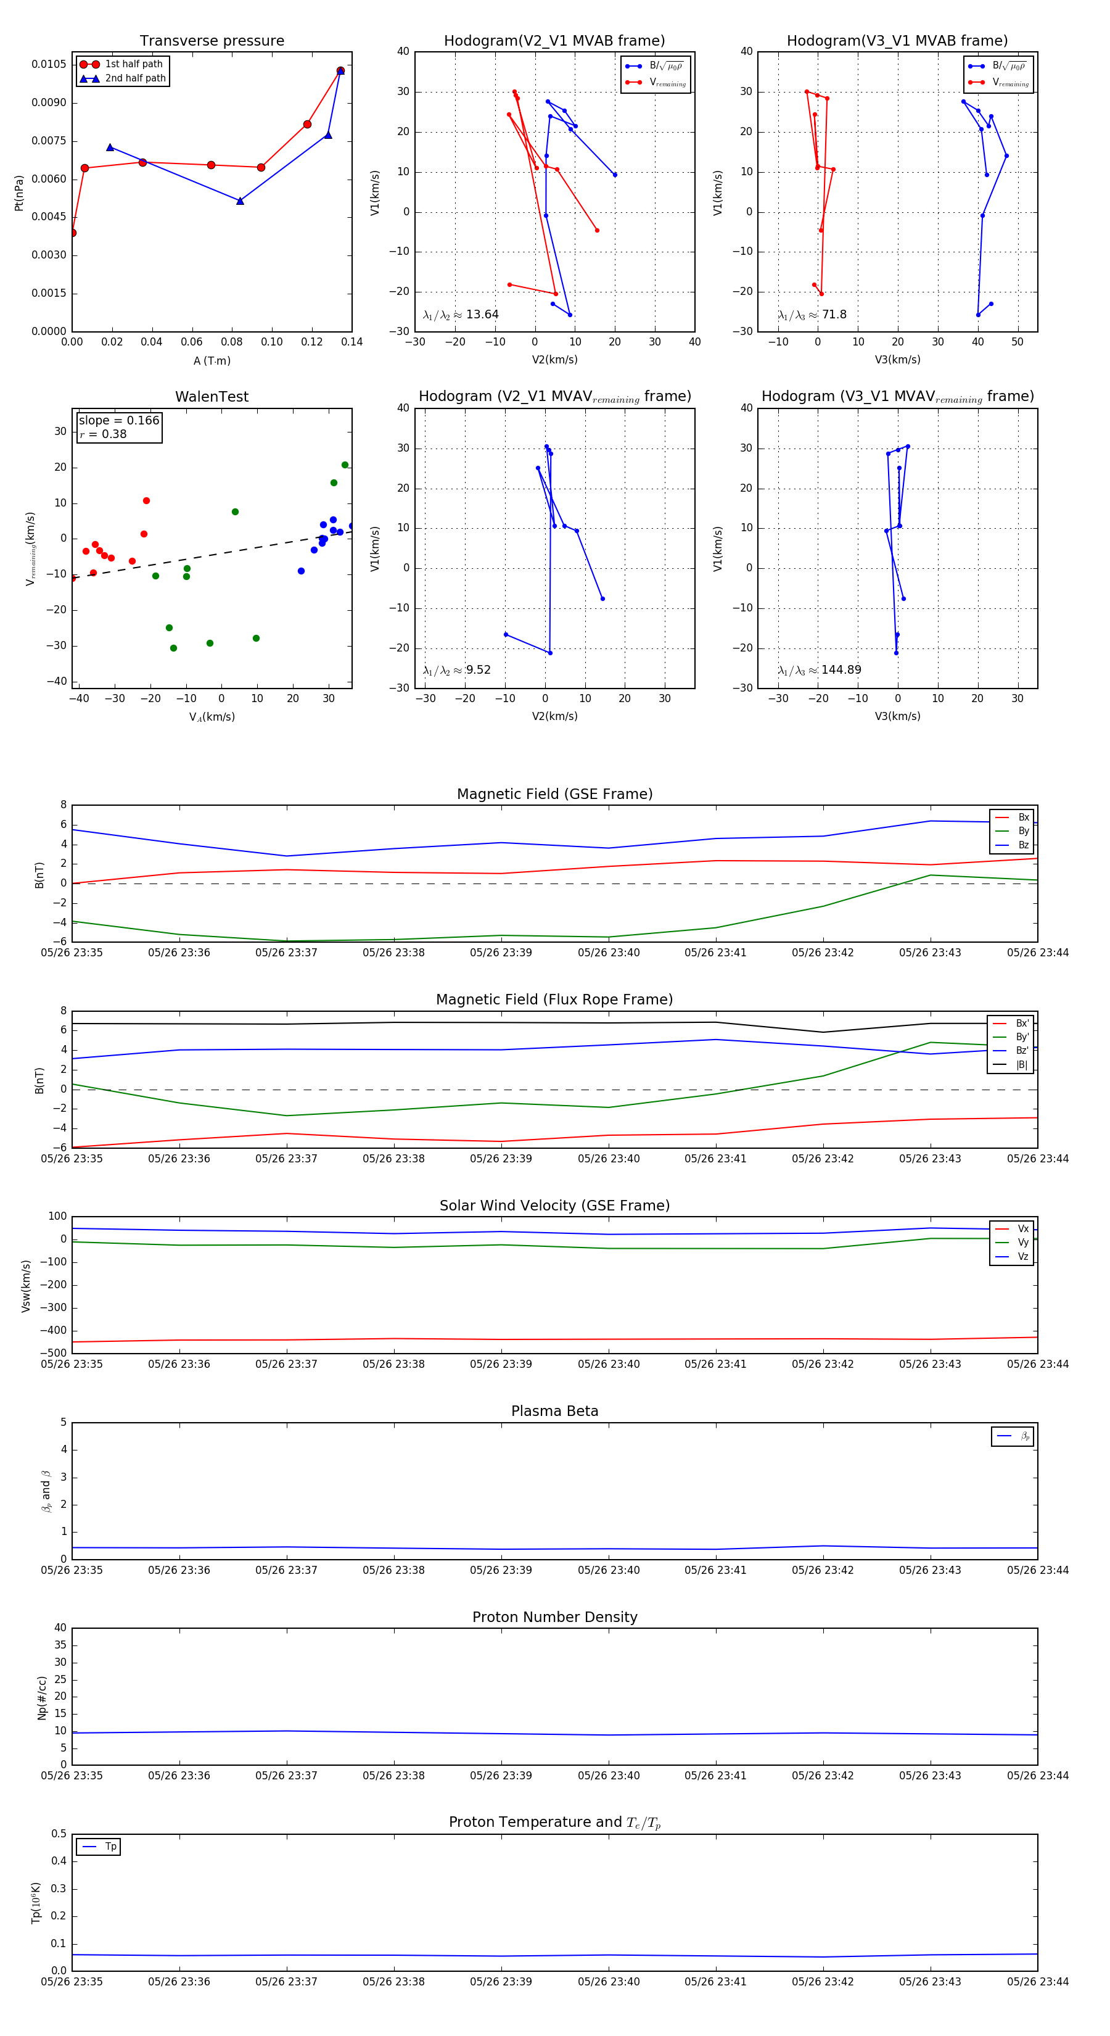
Task: Click the 'Plasma Beta' plot title
Action: tap(554, 1412)
